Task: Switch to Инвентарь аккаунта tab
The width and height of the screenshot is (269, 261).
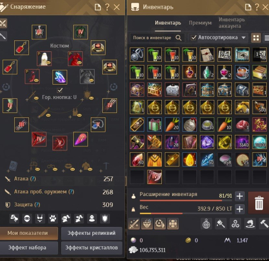Action: pos(232,23)
